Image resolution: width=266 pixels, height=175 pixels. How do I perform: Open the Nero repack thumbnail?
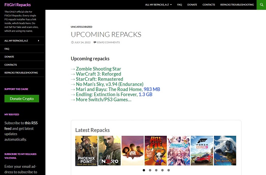(x=110, y=151)
